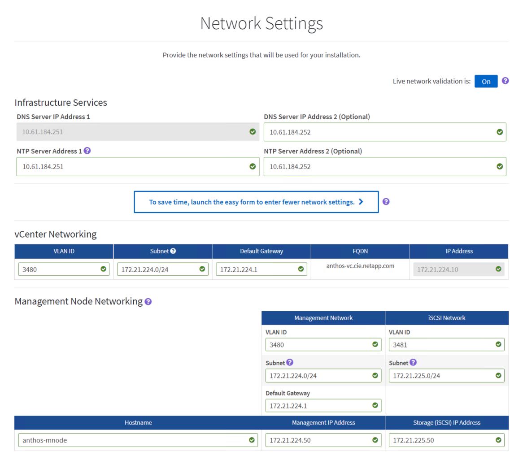Image resolution: width=523 pixels, height=456 pixels.
Task: Click help icon next to Management Network Subnet
Action: tap(290, 363)
